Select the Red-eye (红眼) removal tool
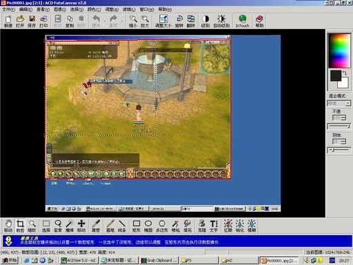The width and height of the screenshot is (353, 265). coord(228,226)
